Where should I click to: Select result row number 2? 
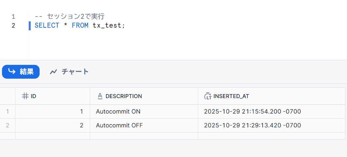pos(8,125)
